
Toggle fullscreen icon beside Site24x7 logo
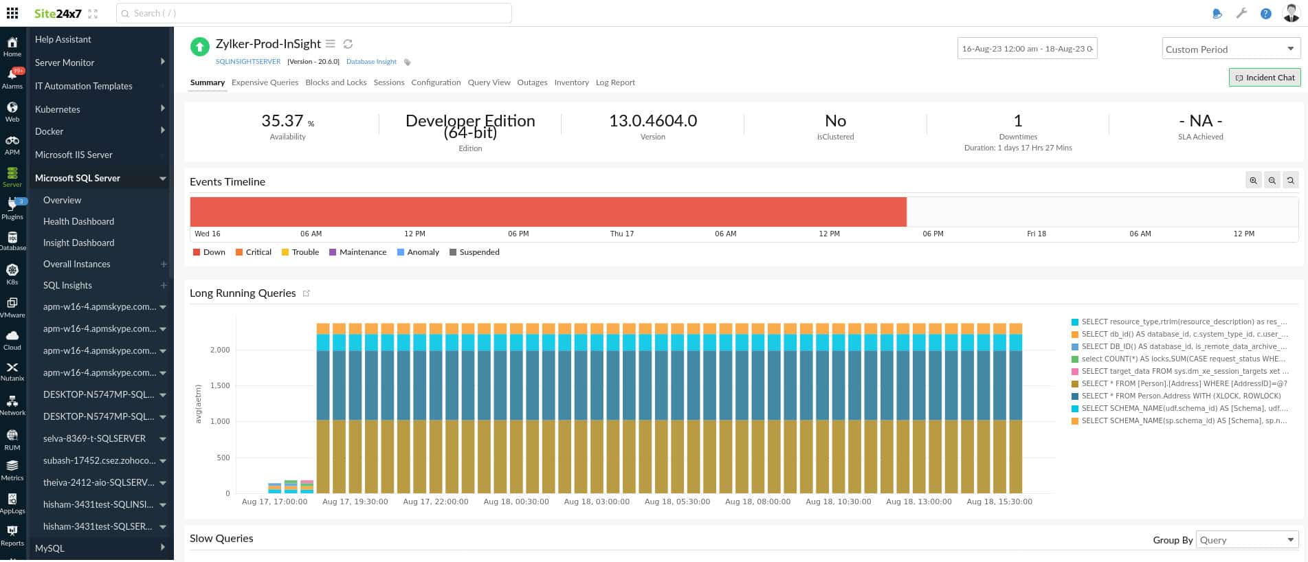click(x=93, y=14)
